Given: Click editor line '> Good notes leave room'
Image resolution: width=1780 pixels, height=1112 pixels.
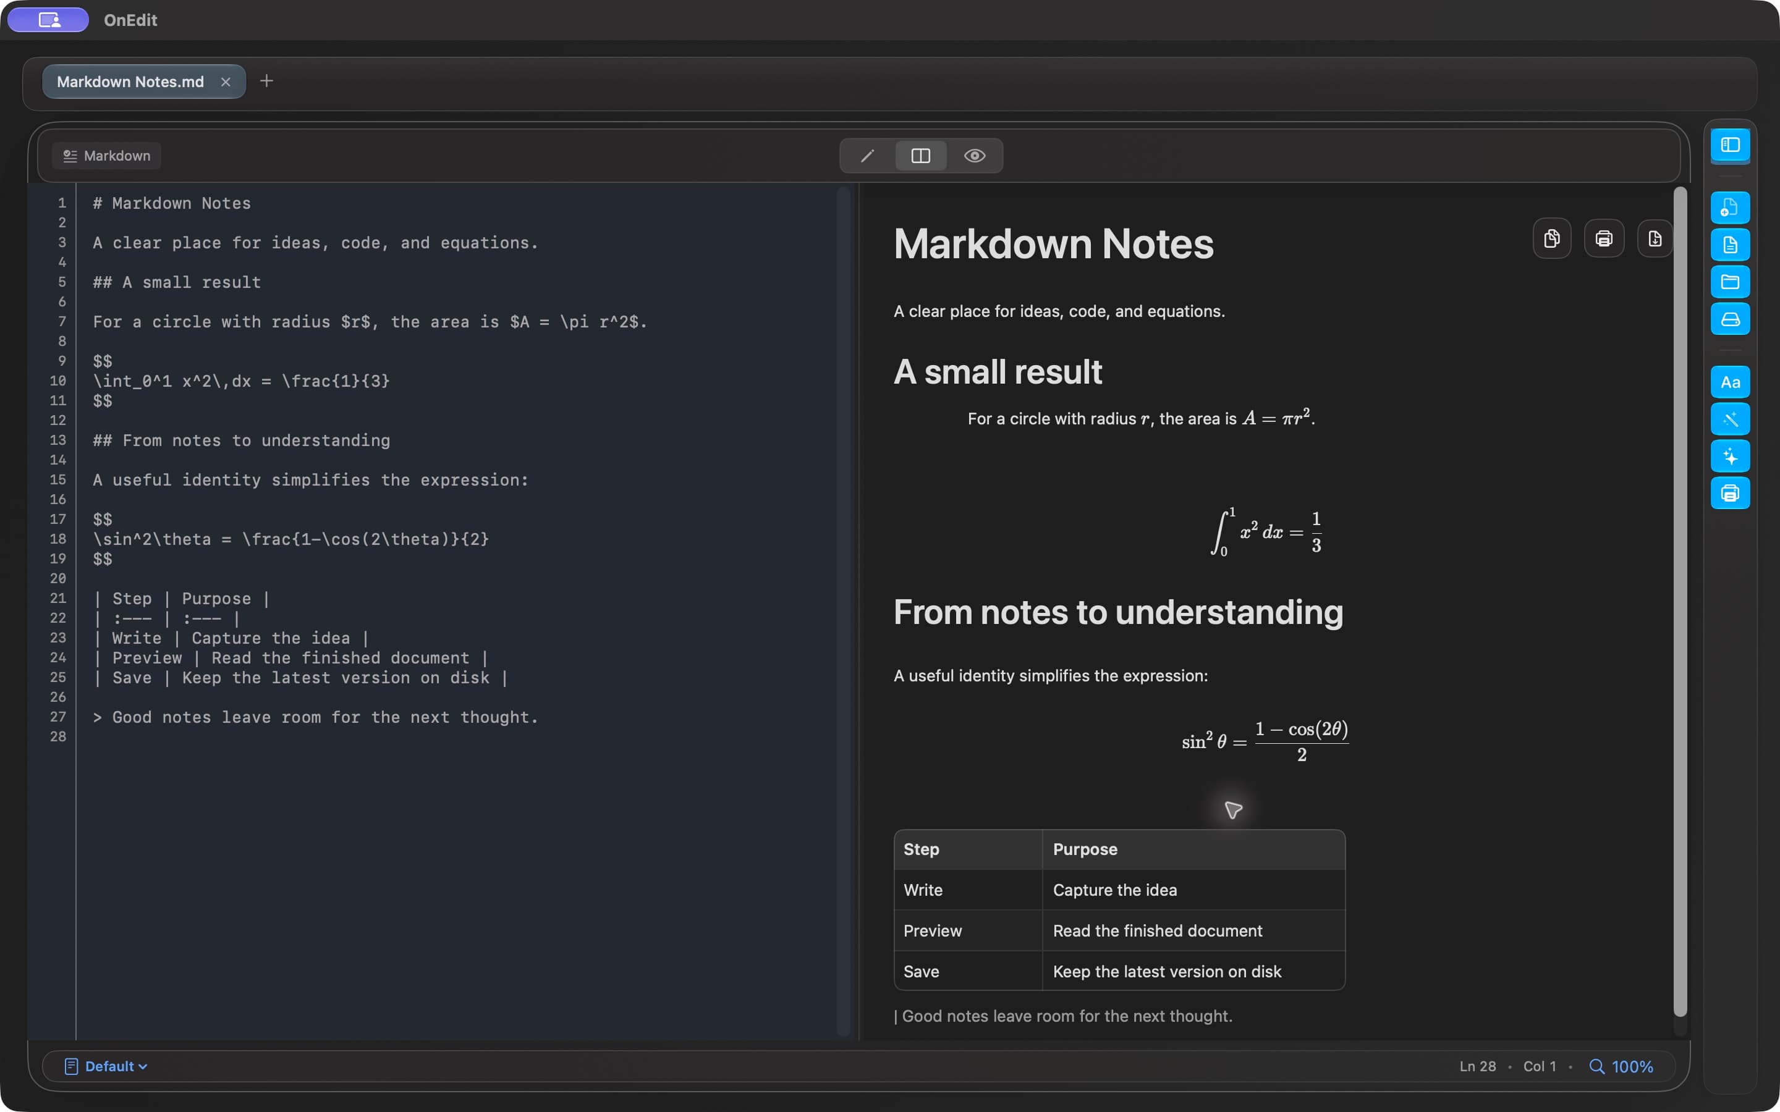Looking at the screenshot, I should point(316,717).
